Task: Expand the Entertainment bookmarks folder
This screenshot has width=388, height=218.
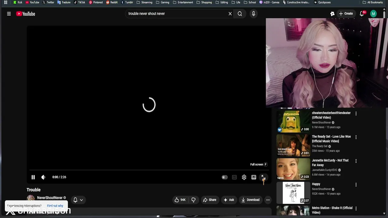Action: (183, 2)
